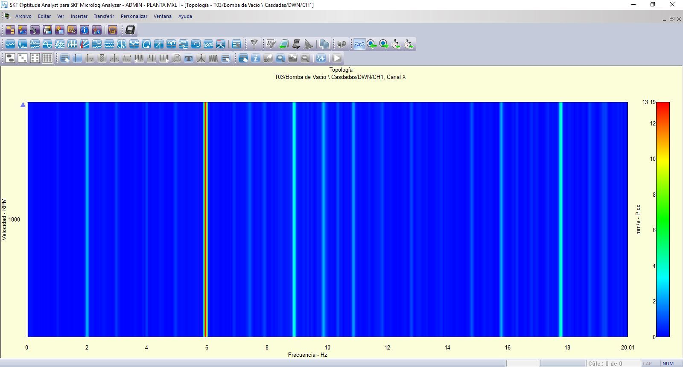This screenshot has width=683, height=367.
Task: Select the two-blob layout icon
Action: (10, 58)
